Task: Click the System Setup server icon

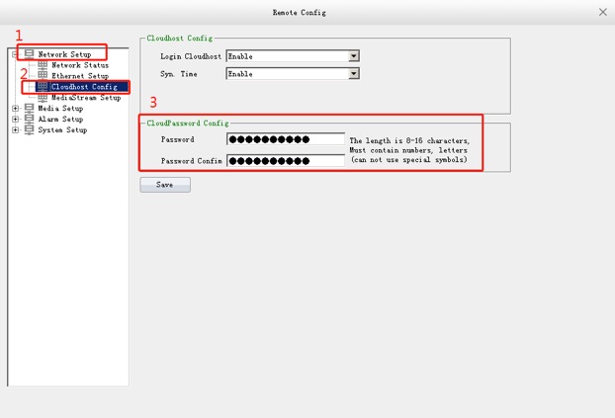Action: coord(30,130)
